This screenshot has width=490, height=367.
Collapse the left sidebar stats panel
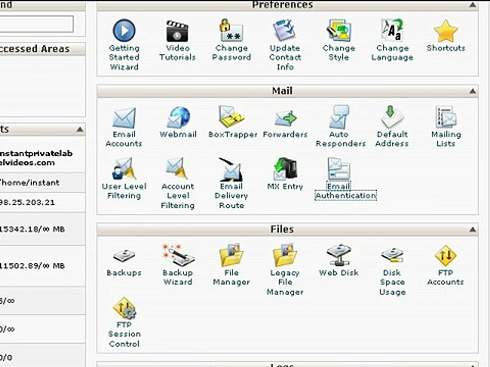80,129
